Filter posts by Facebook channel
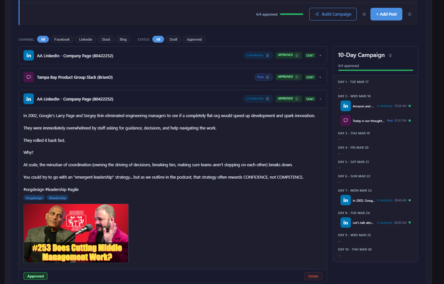This screenshot has height=284, width=444. coord(62,39)
